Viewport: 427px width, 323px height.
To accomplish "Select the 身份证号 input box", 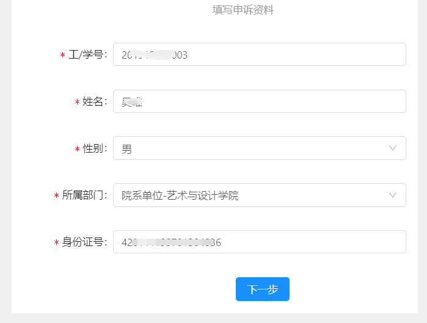I will click(259, 242).
